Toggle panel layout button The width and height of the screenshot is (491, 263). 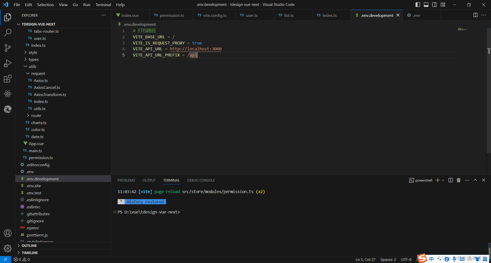426,5
